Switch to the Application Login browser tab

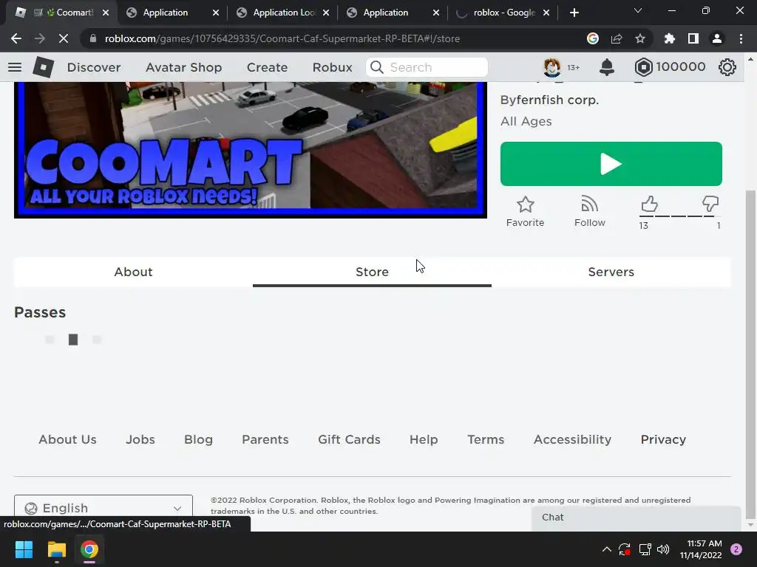(282, 13)
